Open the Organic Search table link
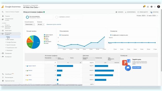Screen dimensions: 162x91 32,66
